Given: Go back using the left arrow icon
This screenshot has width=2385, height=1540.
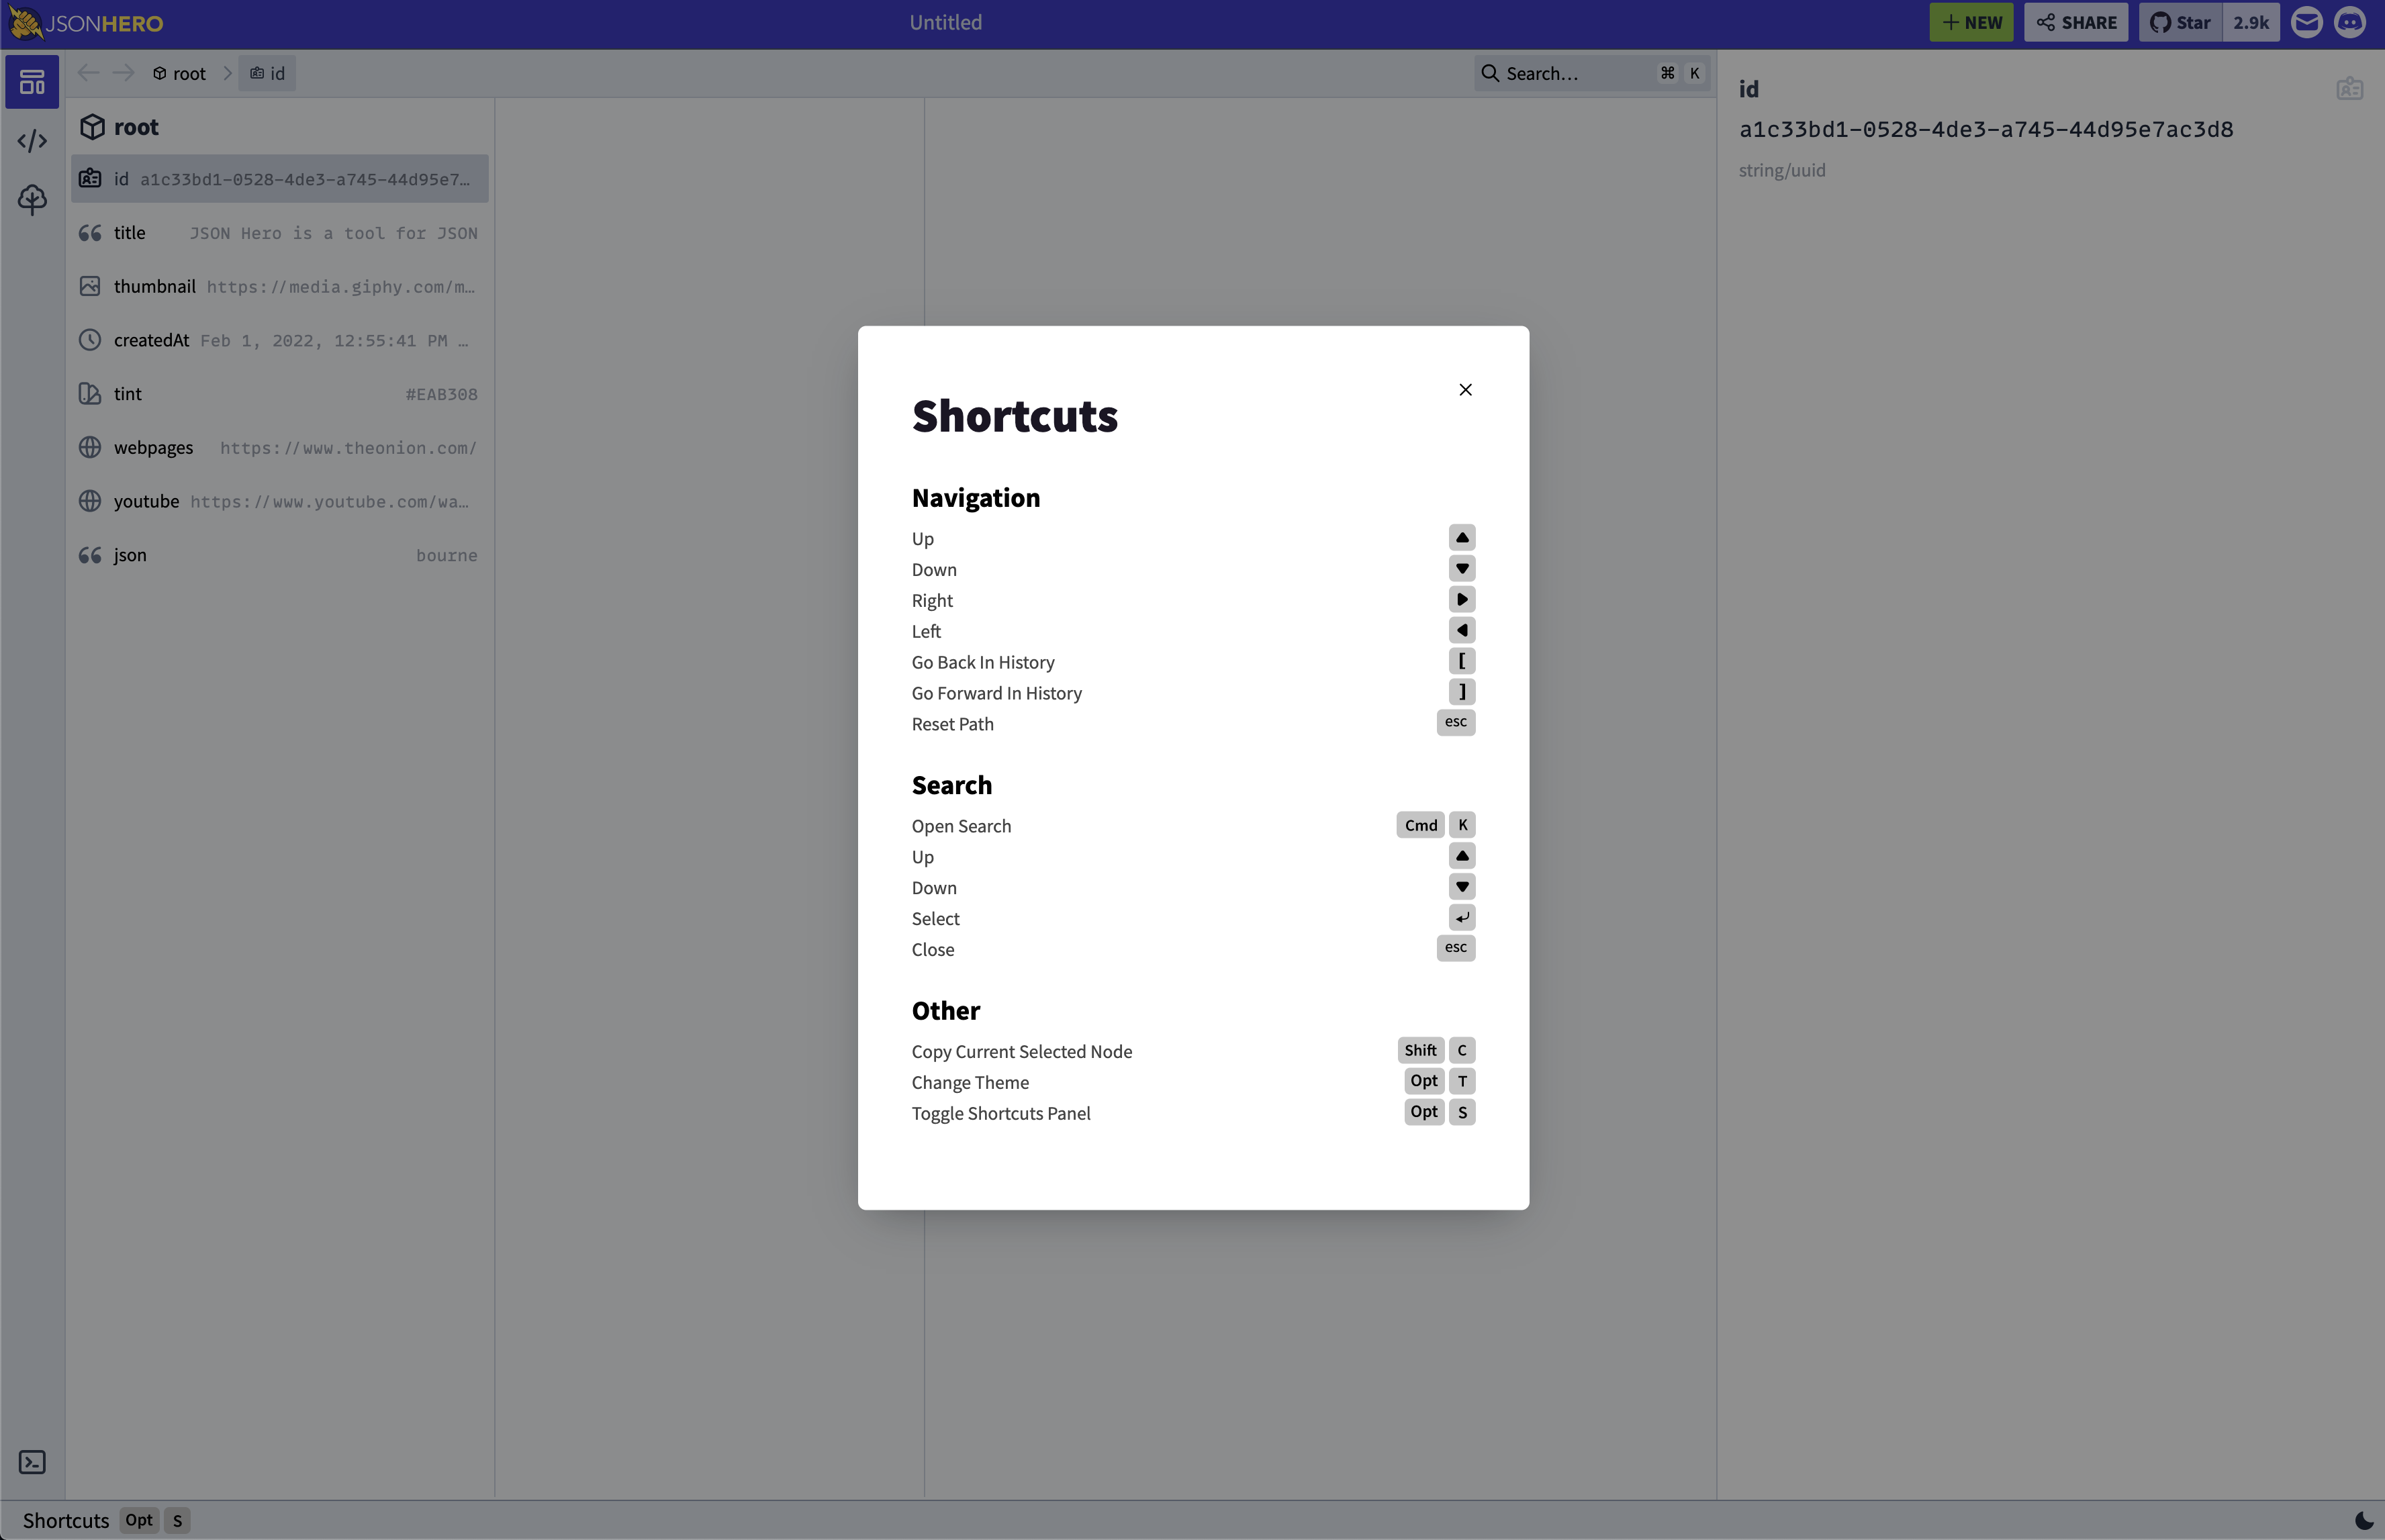Looking at the screenshot, I should [88, 73].
